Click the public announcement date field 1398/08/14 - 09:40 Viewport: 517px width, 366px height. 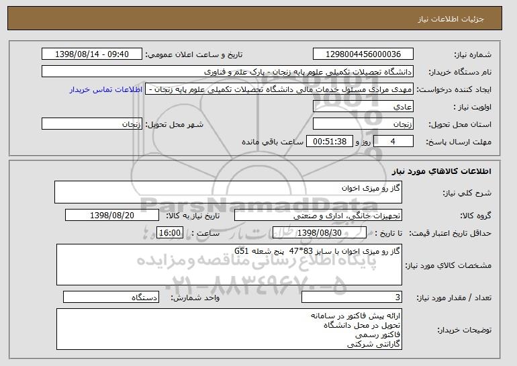tap(92, 54)
